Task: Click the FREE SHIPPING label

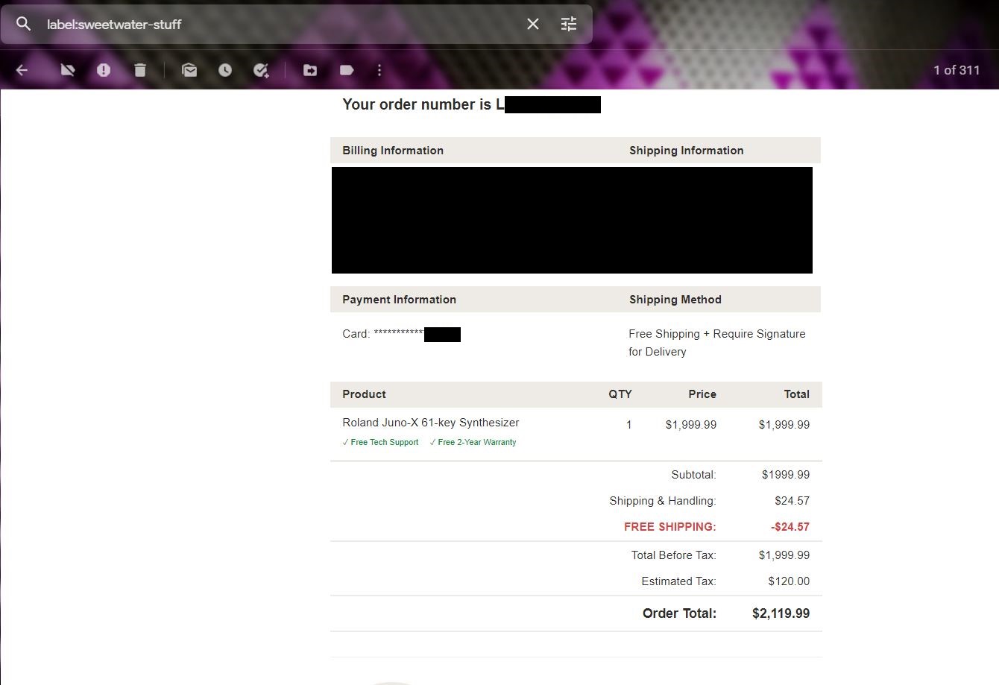Action: 669,527
